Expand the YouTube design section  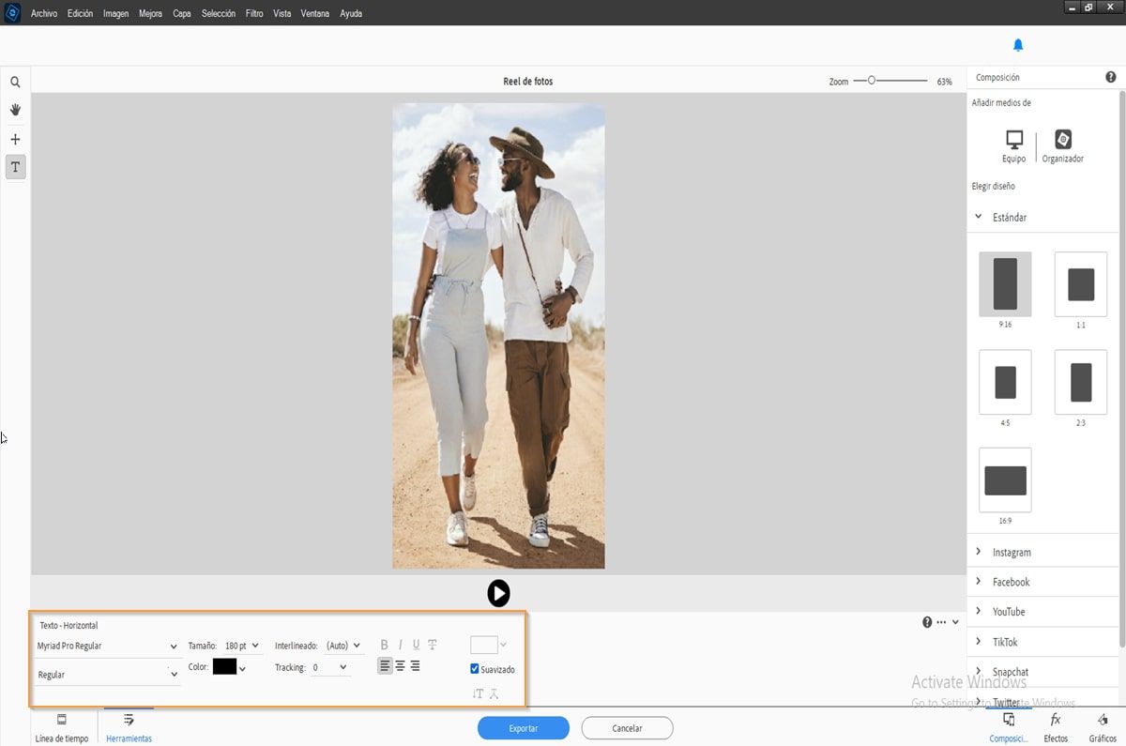point(979,612)
